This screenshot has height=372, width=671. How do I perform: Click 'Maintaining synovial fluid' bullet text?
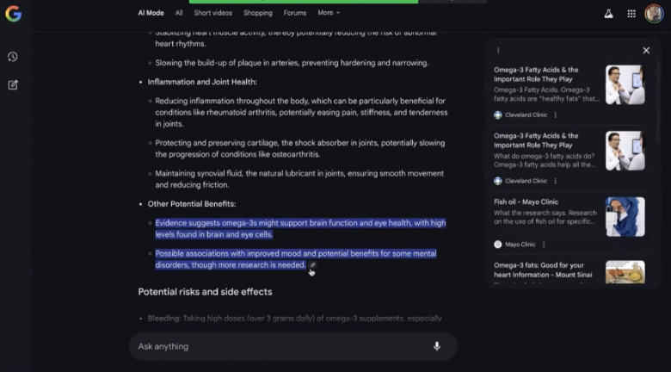[199, 174]
